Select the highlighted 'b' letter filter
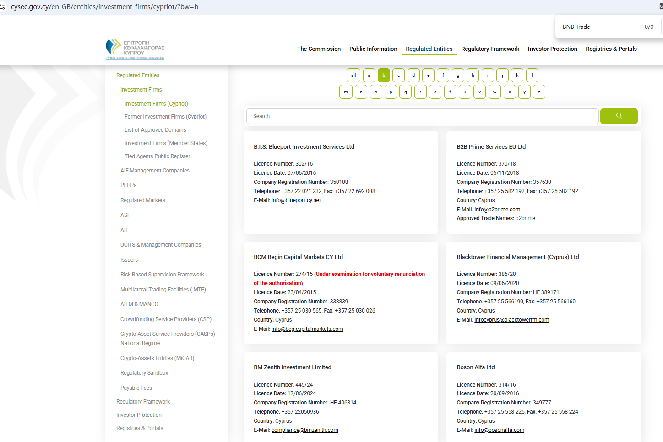Viewport: 663px width, 442px height. (384, 75)
